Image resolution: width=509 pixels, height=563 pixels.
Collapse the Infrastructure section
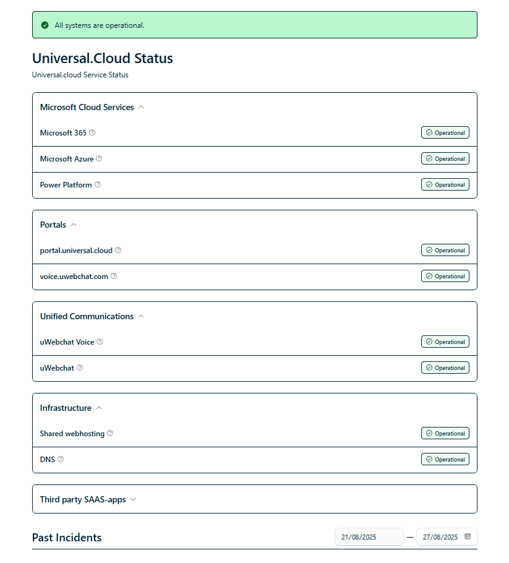[x=99, y=408]
